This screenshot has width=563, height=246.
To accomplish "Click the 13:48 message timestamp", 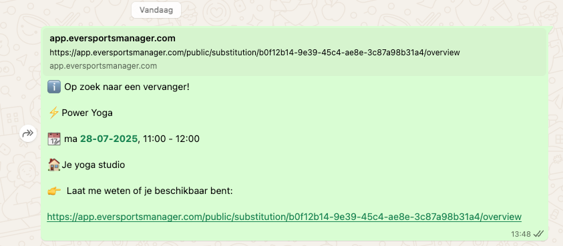I will pos(521,234).
